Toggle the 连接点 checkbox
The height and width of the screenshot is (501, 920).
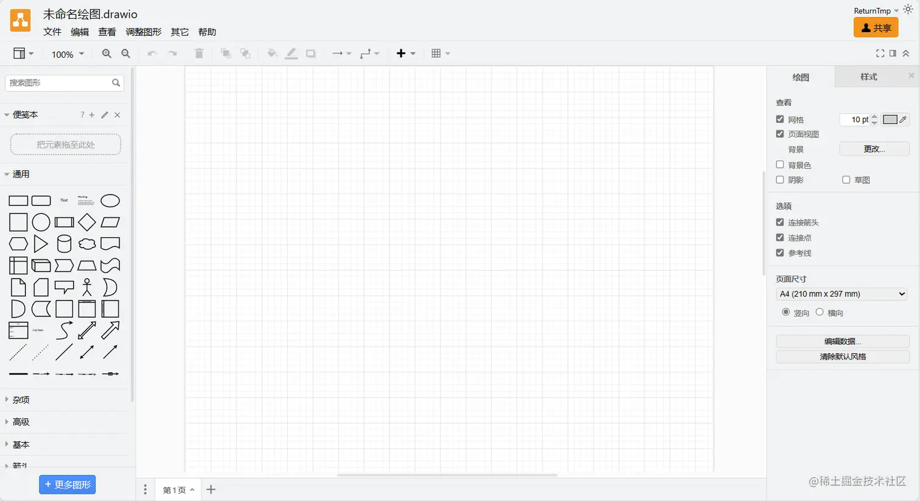tap(780, 237)
